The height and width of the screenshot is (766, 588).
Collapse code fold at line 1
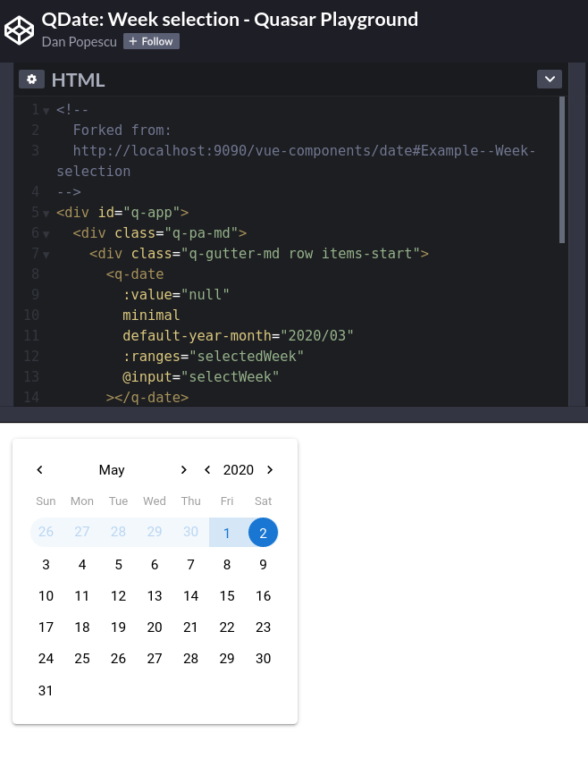(x=46, y=111)
